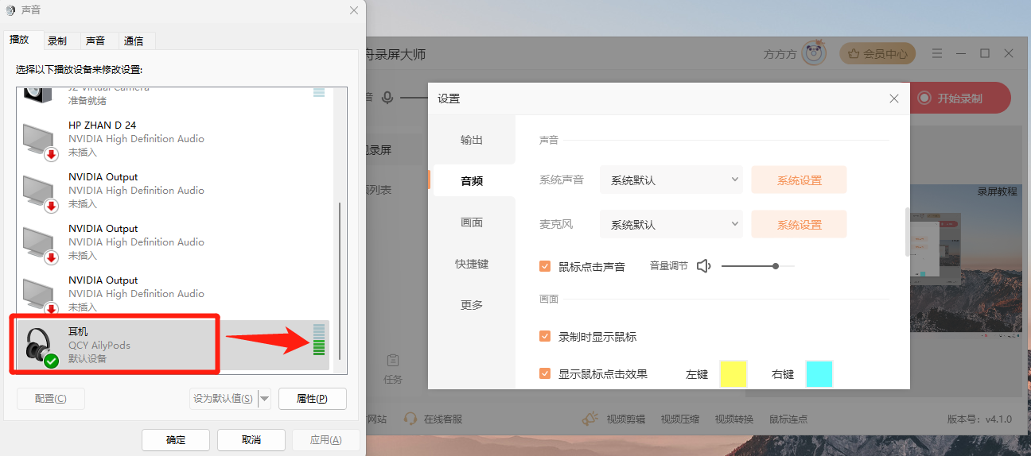Switch to the 录制 tab in the Sound dialog
The width and height of the screenshot is (1031, 456).
57,41
